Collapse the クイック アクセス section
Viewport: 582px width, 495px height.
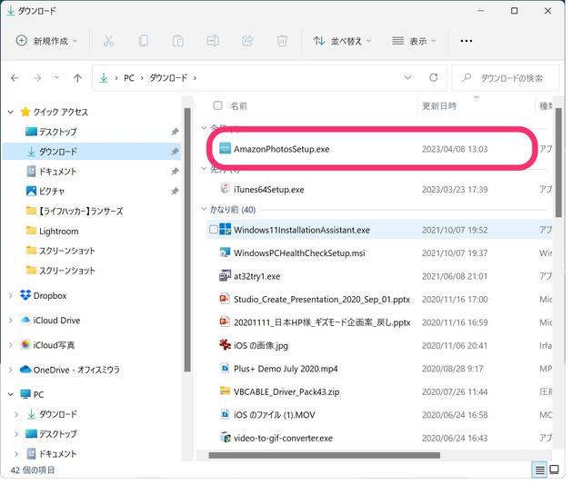point(11,112)
